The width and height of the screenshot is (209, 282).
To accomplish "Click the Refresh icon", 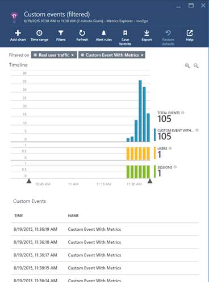I will (x=82, y=33).
